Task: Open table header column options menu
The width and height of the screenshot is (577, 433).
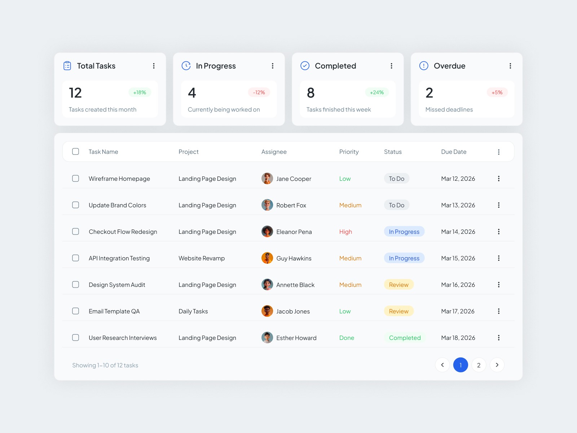Action: (x=499, y=152)
